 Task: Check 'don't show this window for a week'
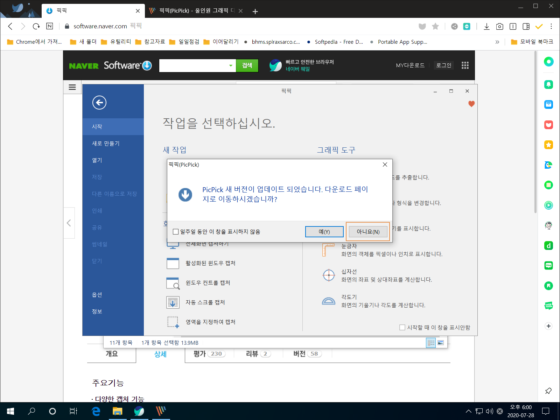tap(176, 232)
